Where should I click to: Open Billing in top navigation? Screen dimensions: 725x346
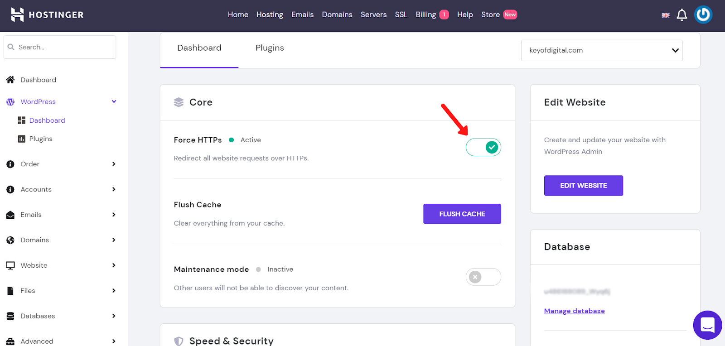click(x=426, y=14)
